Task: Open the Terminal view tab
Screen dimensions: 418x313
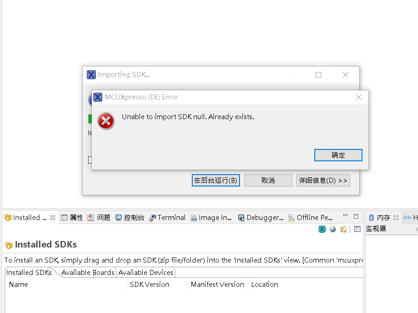Action: point(167,217)
